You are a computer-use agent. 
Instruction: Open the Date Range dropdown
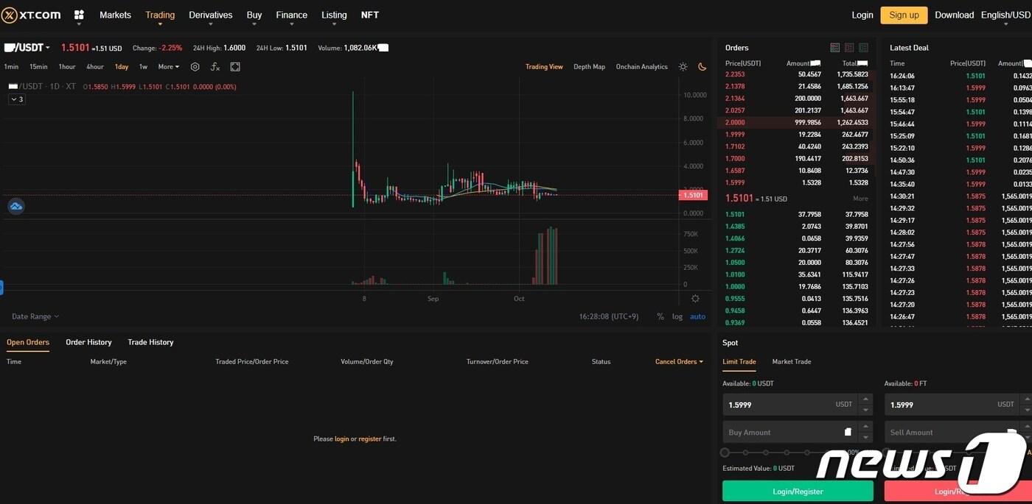click(35, 316)
